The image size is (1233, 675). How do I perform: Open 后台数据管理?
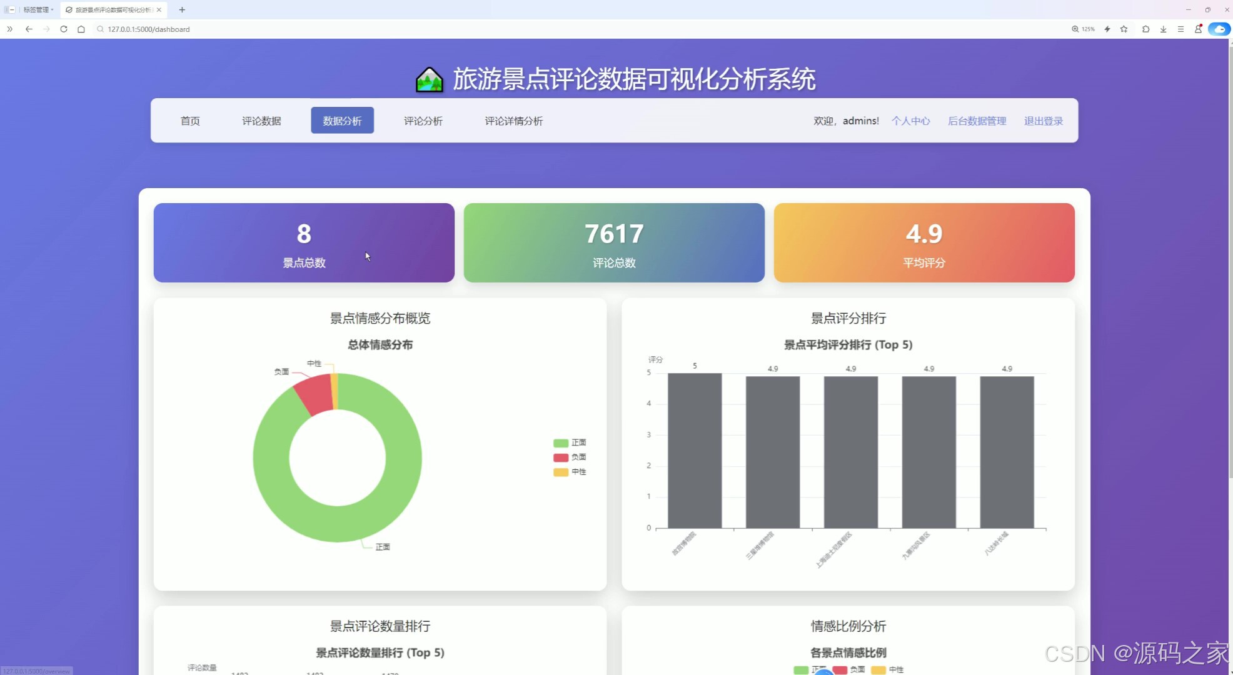[x=977, y=121]
